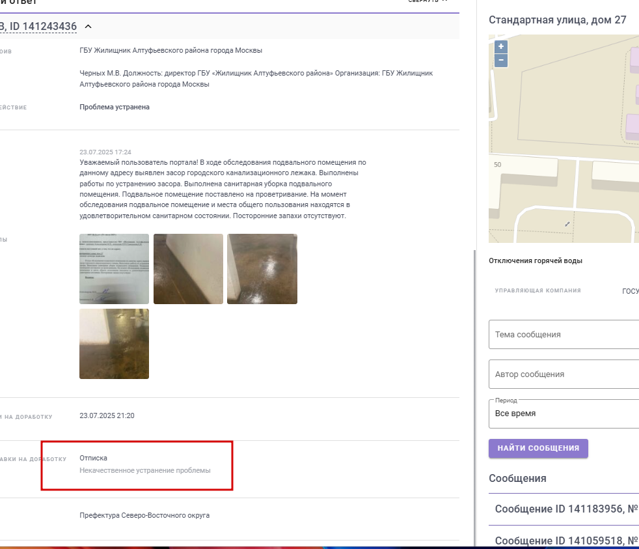Image resolution: width=639 pixels, height=549 pixels.
Task: Click the map of Стандартная улица дом 27
Action: [564, 139]
